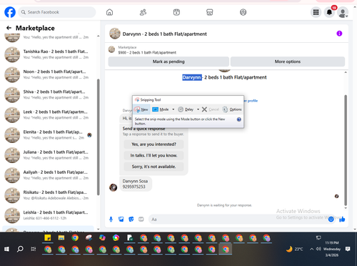The height and width of the screenshot is (266, 357).
Task: Click Delay in Snipping Tool
Action: click(186, 109)
